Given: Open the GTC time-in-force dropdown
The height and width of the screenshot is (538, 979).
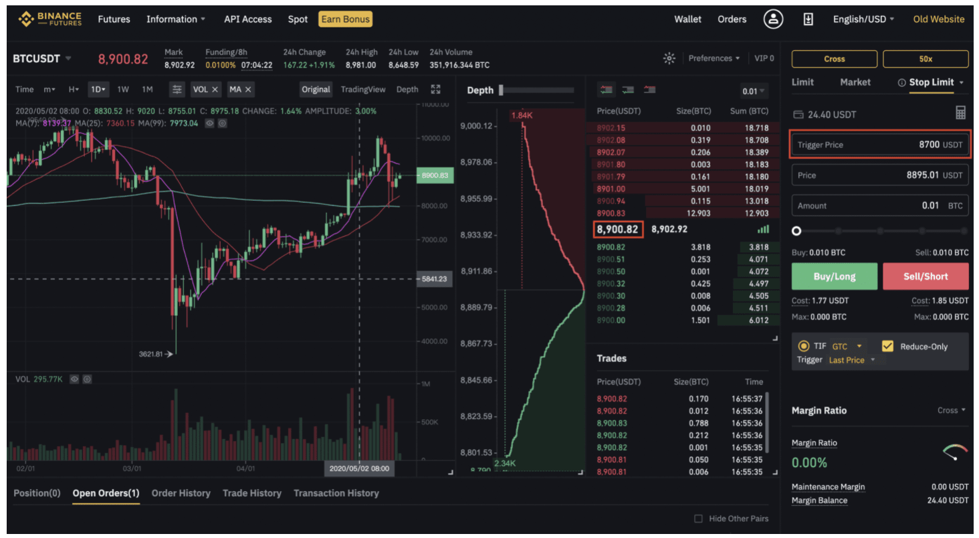Looking at the screenshot, I should [x=847, y=346].
